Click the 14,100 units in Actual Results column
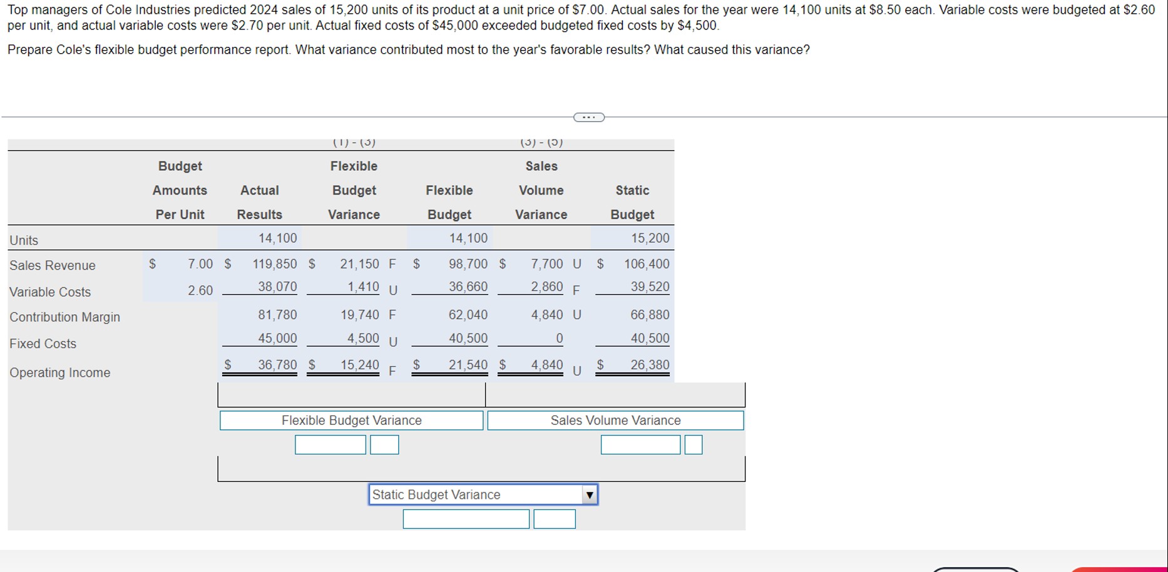Viewport: 1168px width, 572px height. 278,238
